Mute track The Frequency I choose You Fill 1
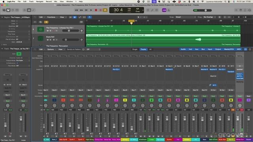 tap(47, 31)
